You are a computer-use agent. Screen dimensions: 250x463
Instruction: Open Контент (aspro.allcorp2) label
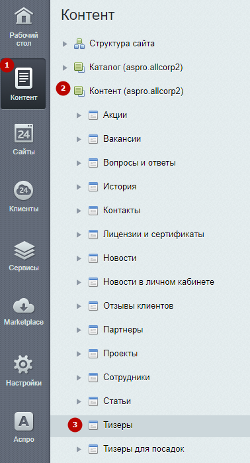click(136, 91)
